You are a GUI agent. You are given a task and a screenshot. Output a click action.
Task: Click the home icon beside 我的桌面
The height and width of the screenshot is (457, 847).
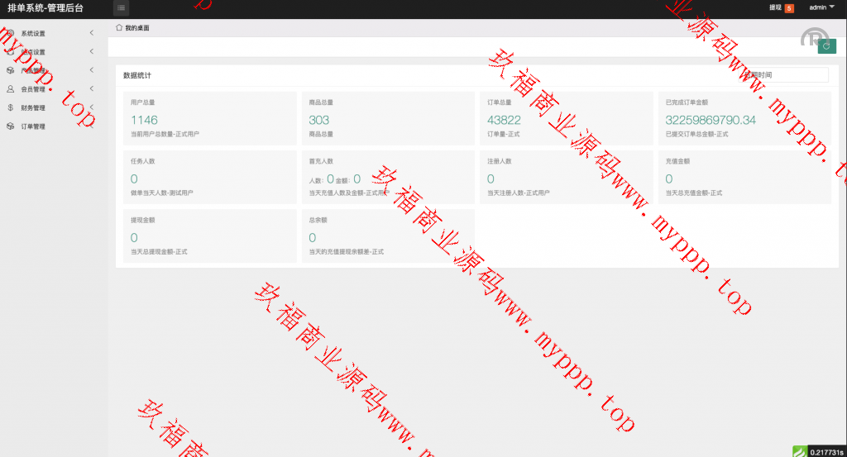[118, 28]
